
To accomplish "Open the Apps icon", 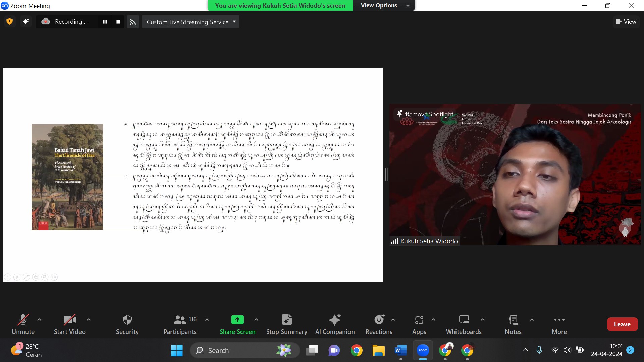I will pyautogui.click(x=419, y=320).
